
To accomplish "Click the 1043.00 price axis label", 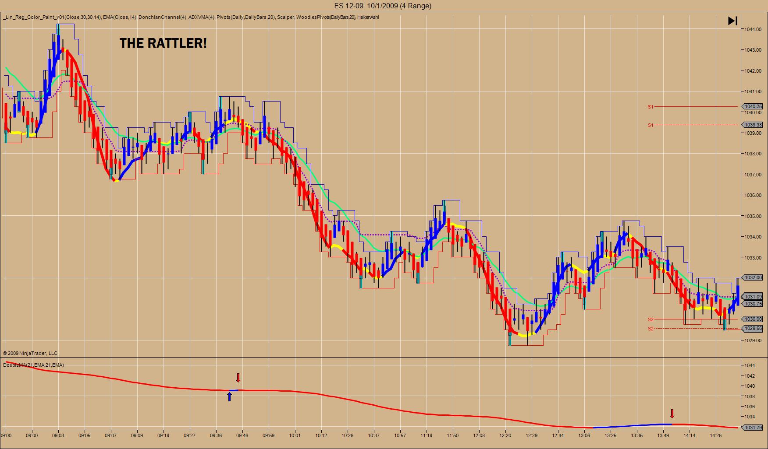I will click(752, 50).
